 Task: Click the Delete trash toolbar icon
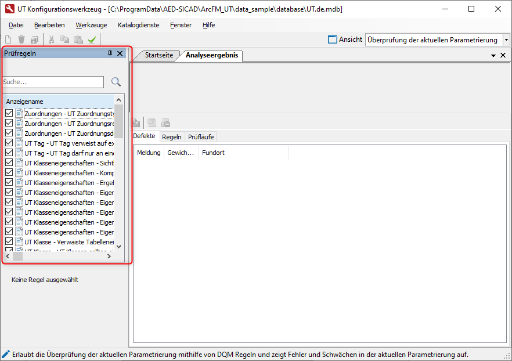click(21, 39)
